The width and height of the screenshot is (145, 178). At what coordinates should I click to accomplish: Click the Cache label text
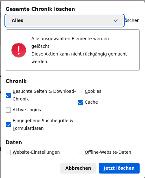tap(91, 102)
